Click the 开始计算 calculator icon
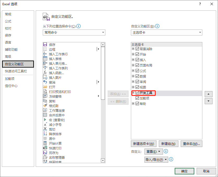The height and width of the screenshot is (177, 218). point(45,143)
